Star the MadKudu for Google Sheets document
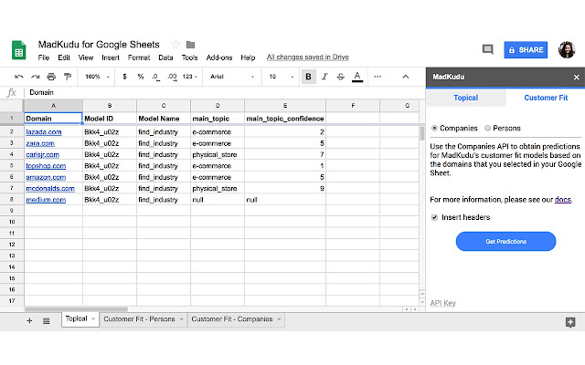 [x=175, y=45]
